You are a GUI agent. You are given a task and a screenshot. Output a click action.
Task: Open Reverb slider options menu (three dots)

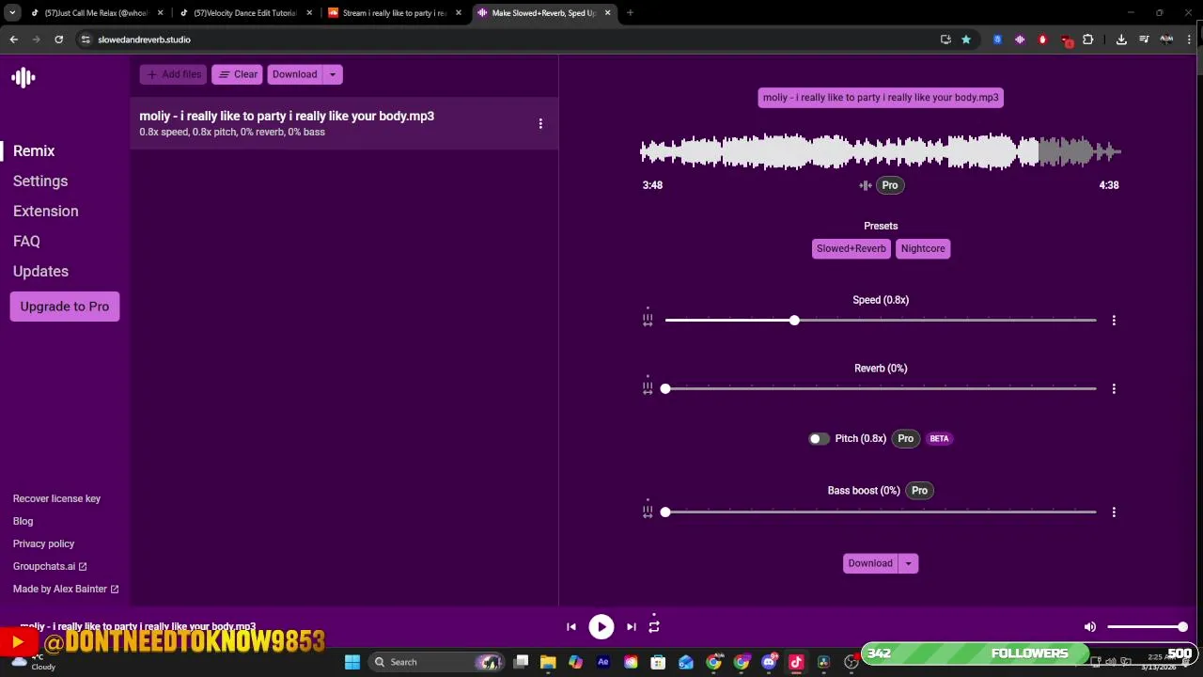(x=1114, y=388)
